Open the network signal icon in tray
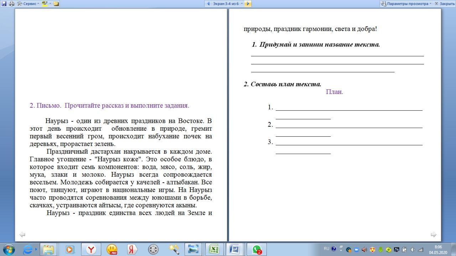Viewport: 456px width, 256px height. [x=420, y=250]
